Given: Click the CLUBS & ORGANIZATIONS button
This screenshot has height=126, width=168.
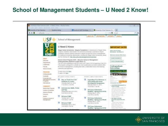Looking at the screenshot, I should point(117,61).
